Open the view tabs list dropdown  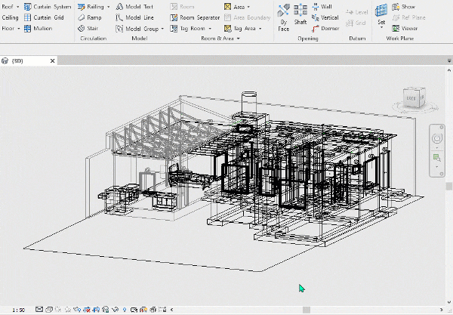[x=449, y=60]
